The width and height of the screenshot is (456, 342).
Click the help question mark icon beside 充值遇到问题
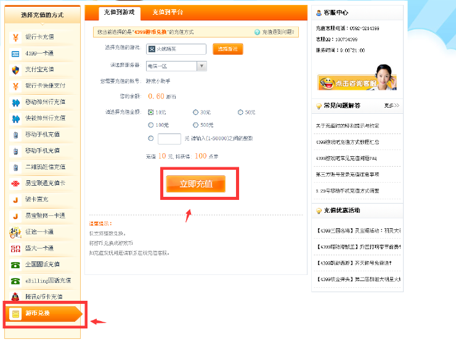(x=257, y=32)
